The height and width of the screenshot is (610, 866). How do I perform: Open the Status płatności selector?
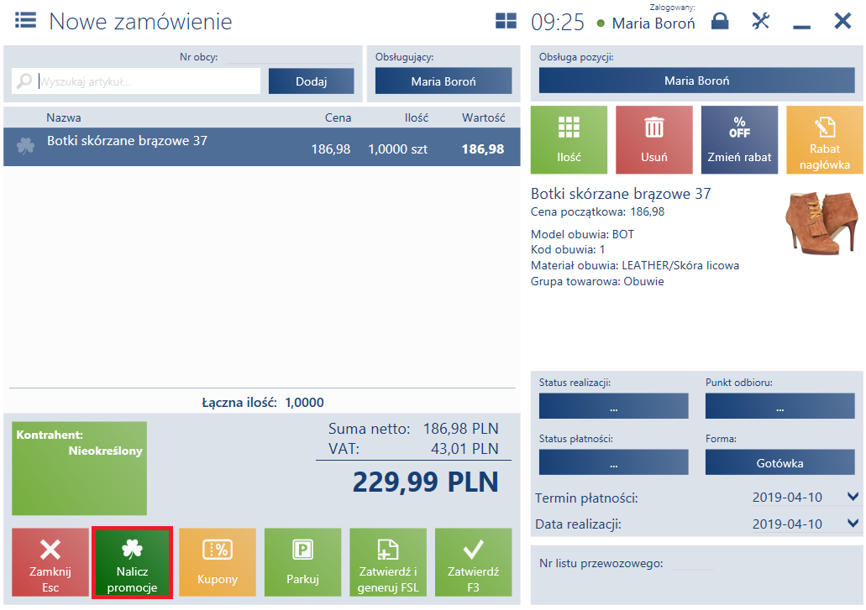tap(614, 462)
